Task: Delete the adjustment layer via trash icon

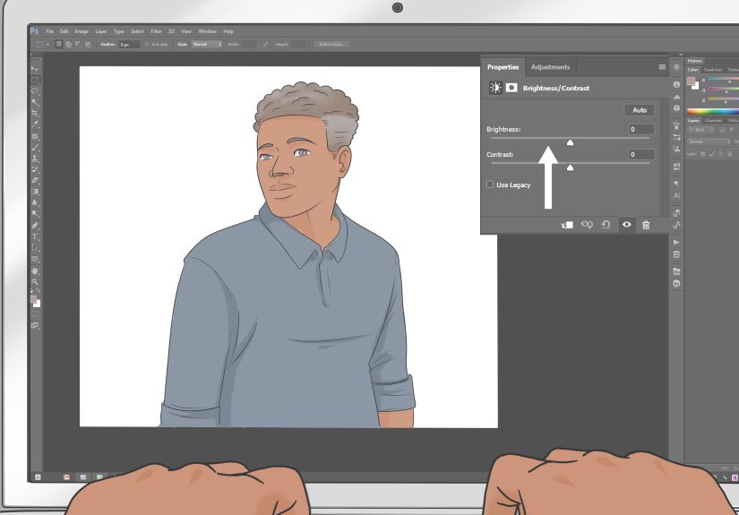Action: 646,225
